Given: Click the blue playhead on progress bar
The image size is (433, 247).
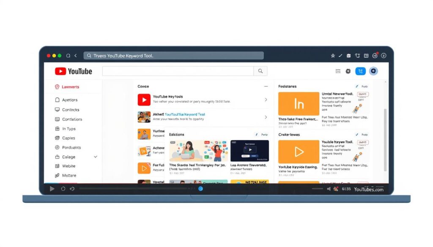Looking at the screenshot, I should click(201, 189).
